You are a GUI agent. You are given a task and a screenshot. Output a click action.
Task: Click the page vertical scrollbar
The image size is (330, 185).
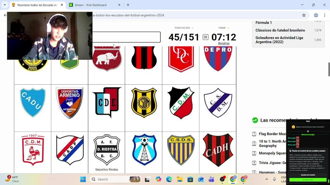pyautogui.click(x=329, y=69)
